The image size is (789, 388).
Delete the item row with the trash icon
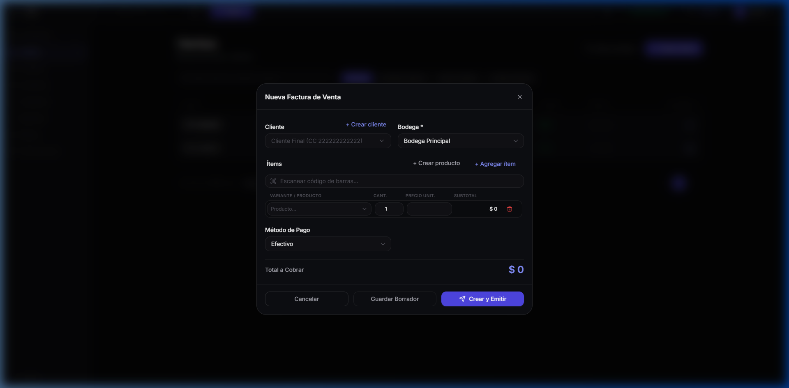(x=509, y=209)
